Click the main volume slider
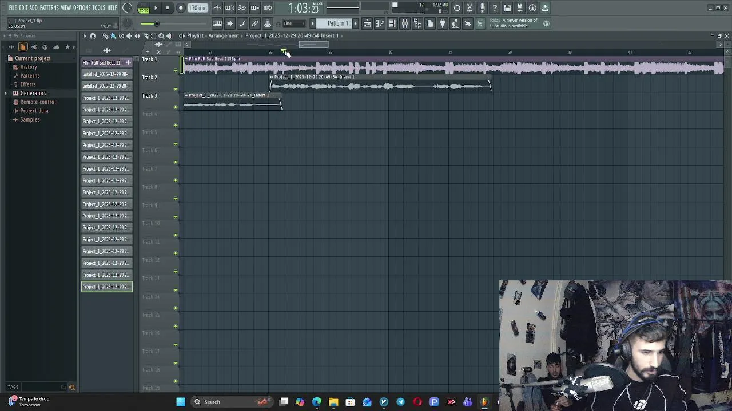 pos(173,23)
